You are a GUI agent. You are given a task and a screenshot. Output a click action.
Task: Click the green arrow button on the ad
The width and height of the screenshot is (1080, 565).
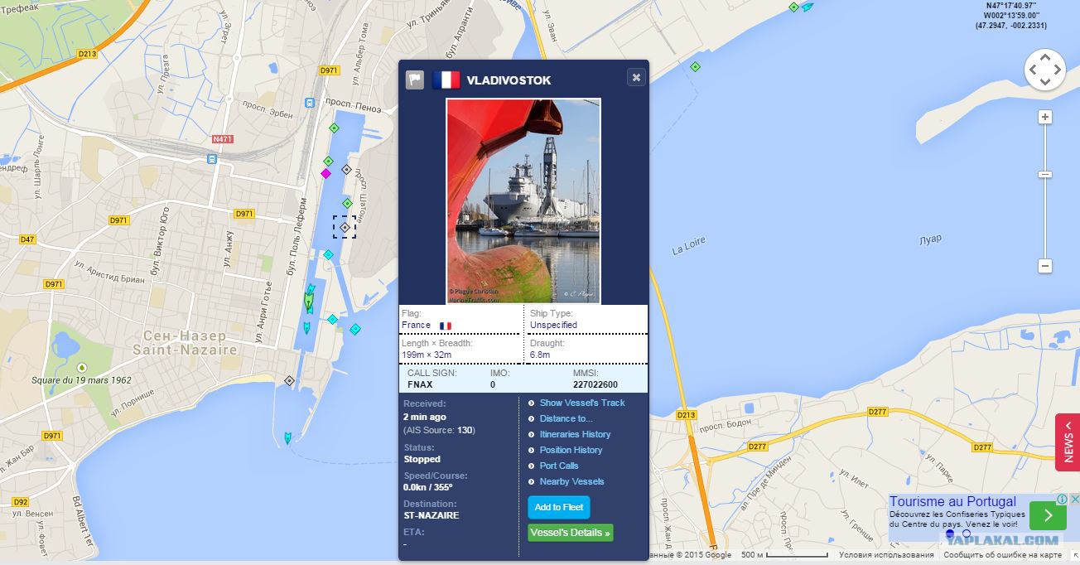(1049, 515)
